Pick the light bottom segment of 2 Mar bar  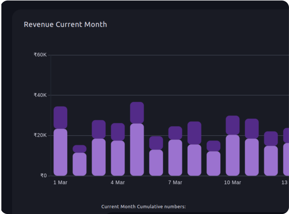pyautogui.click(x=80, y=164)
